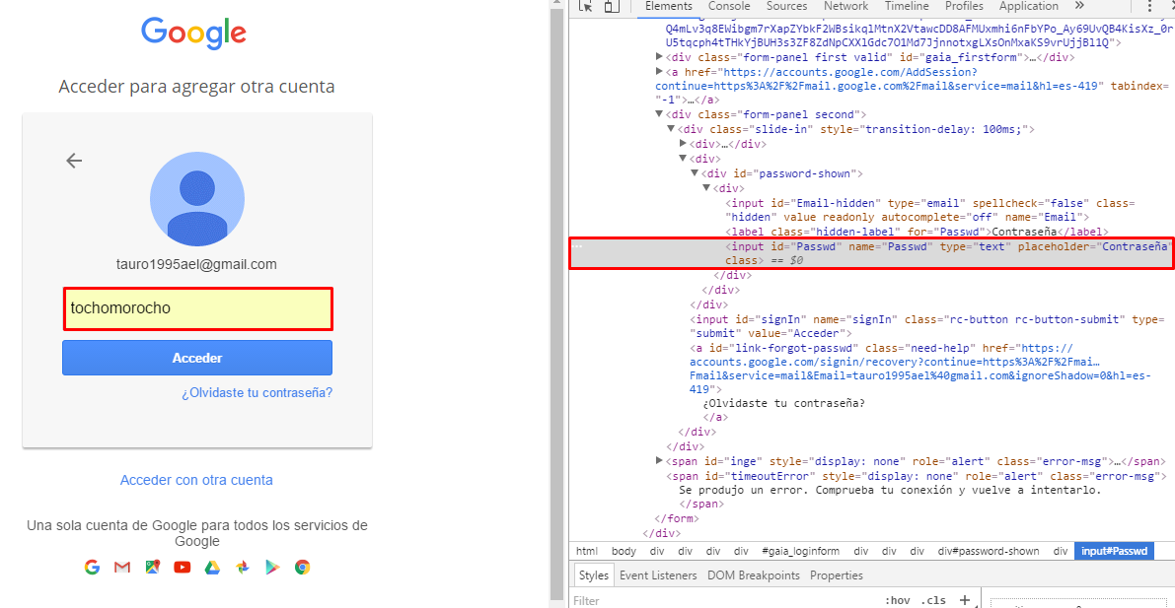This screenshot has width=1175, height=608.
Task: Click the body breadcrumb
Action: [x=624, y=551]
